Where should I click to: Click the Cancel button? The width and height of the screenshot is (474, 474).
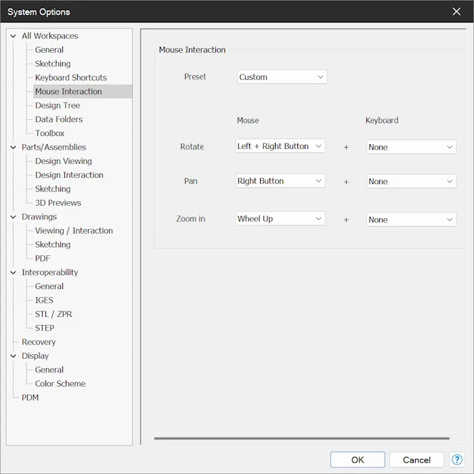click(416, 460)
